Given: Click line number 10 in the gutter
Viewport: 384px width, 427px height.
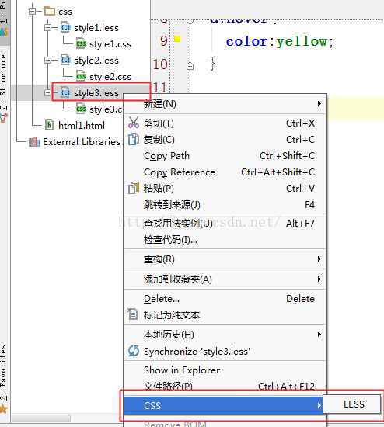Looking at the screenshot, I should coord(160,64).
